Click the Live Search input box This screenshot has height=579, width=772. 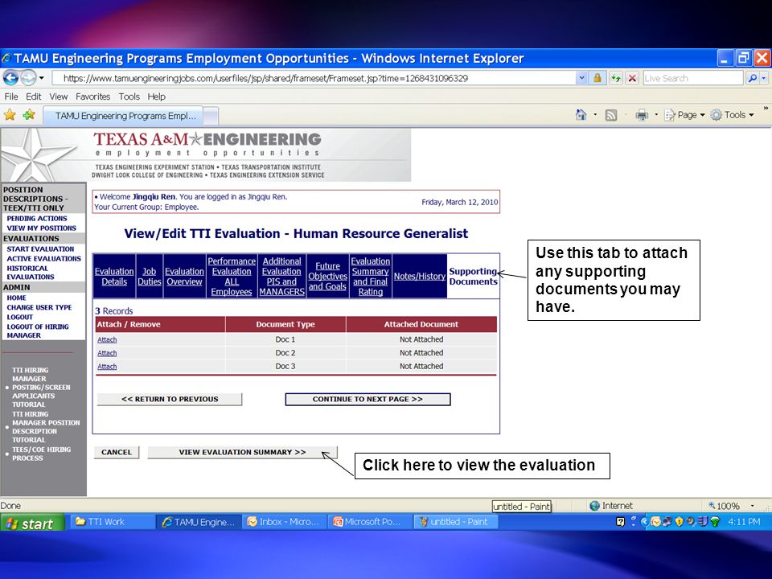click(x=692, y=78)
